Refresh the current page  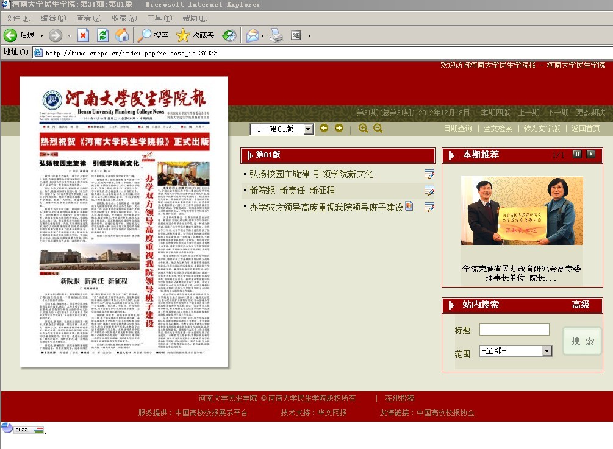pos(103,35)
